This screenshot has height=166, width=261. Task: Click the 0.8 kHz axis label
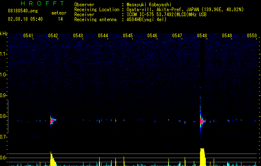(4, 116)
